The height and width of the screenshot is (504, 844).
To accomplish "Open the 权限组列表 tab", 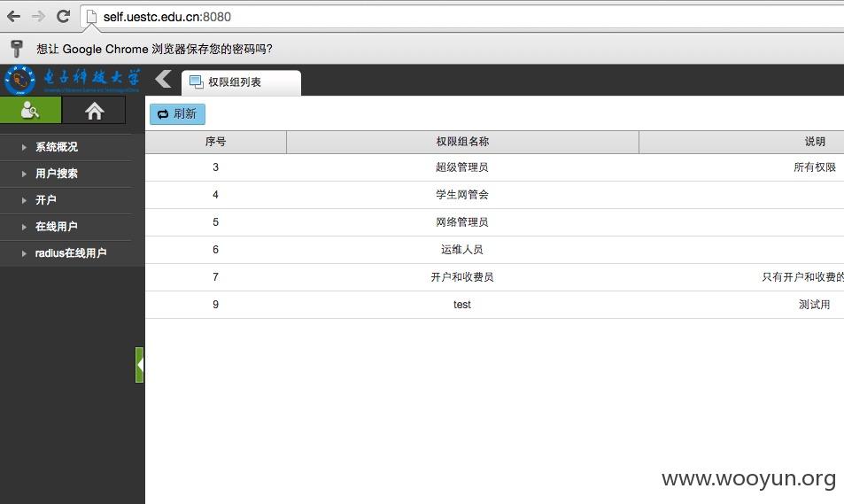I will (241, 82).
